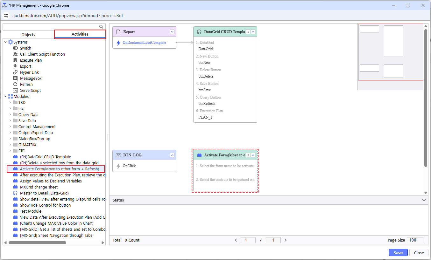Click the OnDocumentLoadComplete event link

click(x=144, y=43)
